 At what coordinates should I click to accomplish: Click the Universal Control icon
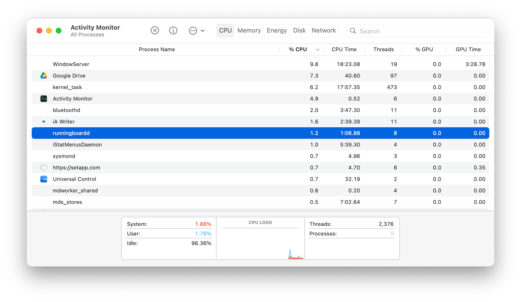(x=44, y=179)
